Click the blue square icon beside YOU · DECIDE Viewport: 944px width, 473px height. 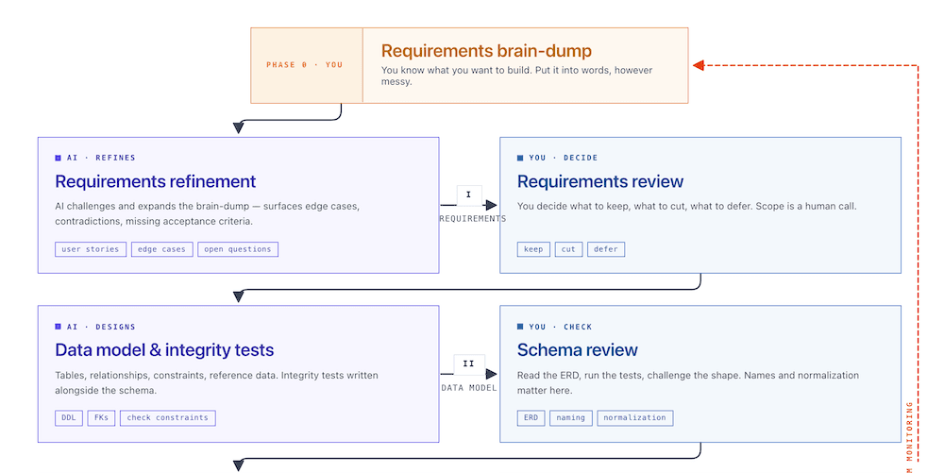[520, 158]
